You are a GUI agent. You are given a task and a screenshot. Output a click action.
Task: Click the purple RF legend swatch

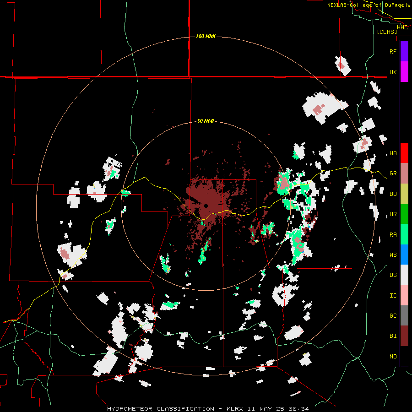404,51
